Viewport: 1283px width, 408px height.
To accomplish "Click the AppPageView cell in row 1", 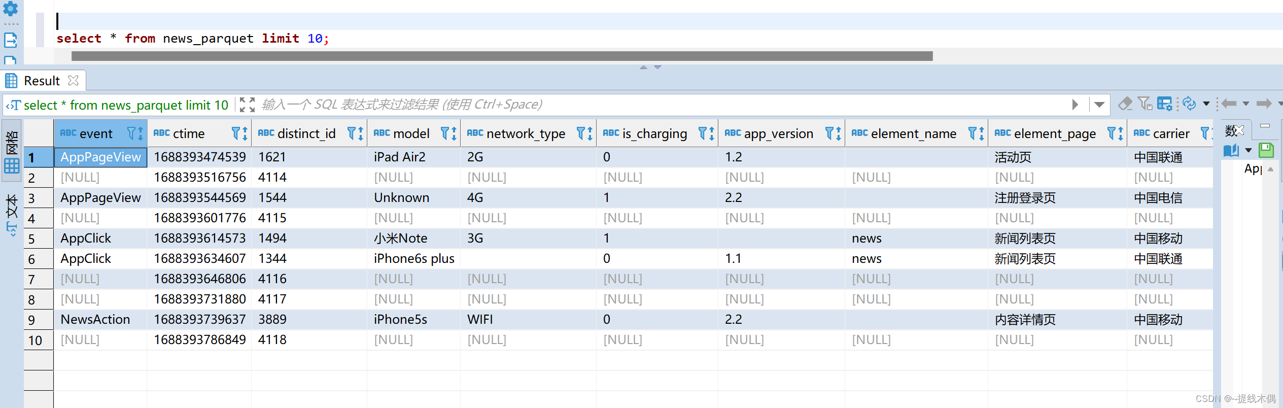I will coord(100,157).
